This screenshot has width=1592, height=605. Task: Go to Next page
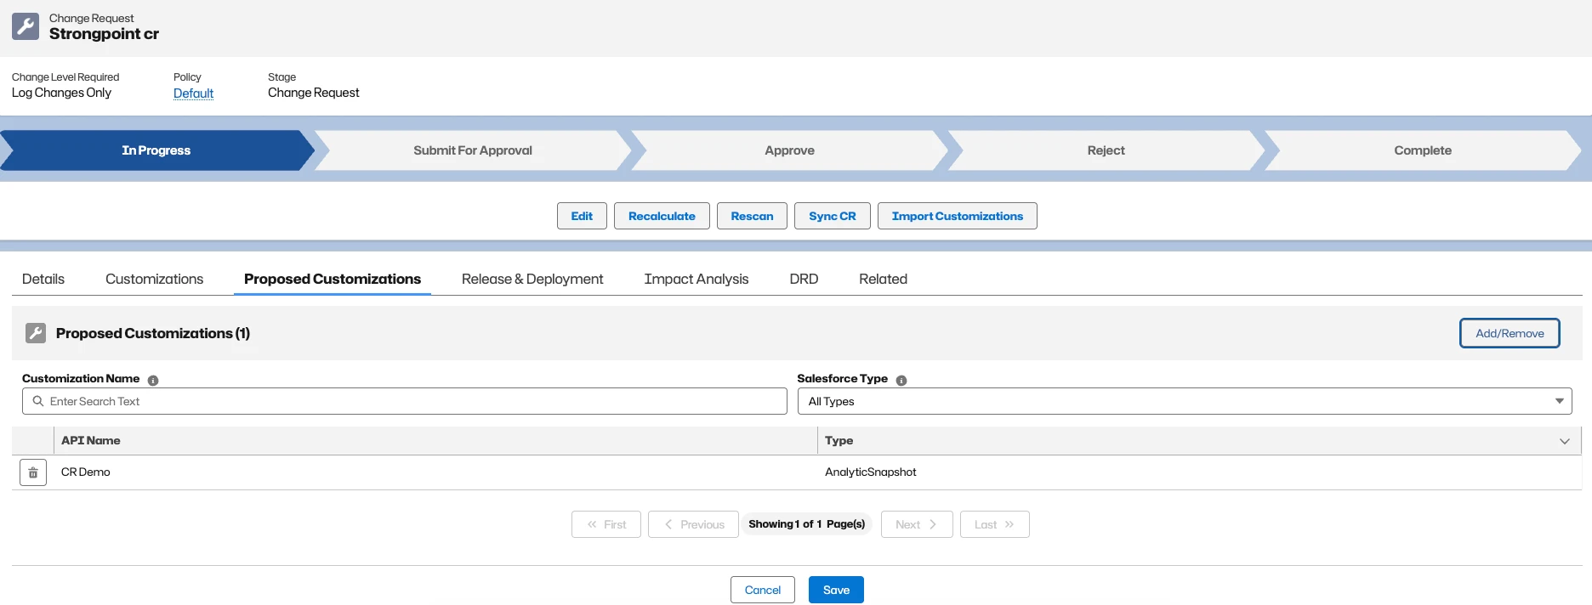pos(917,524)
